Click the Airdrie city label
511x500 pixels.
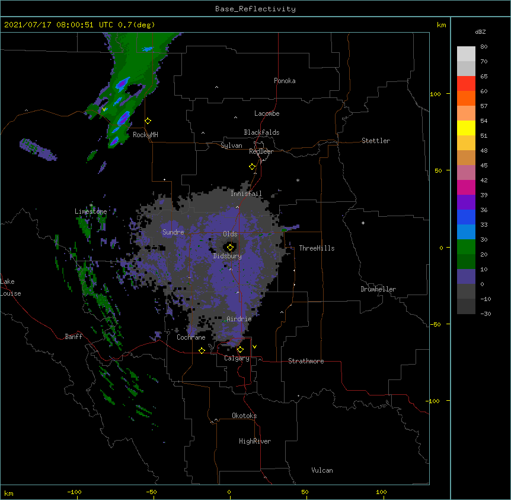tap(239, 319)
